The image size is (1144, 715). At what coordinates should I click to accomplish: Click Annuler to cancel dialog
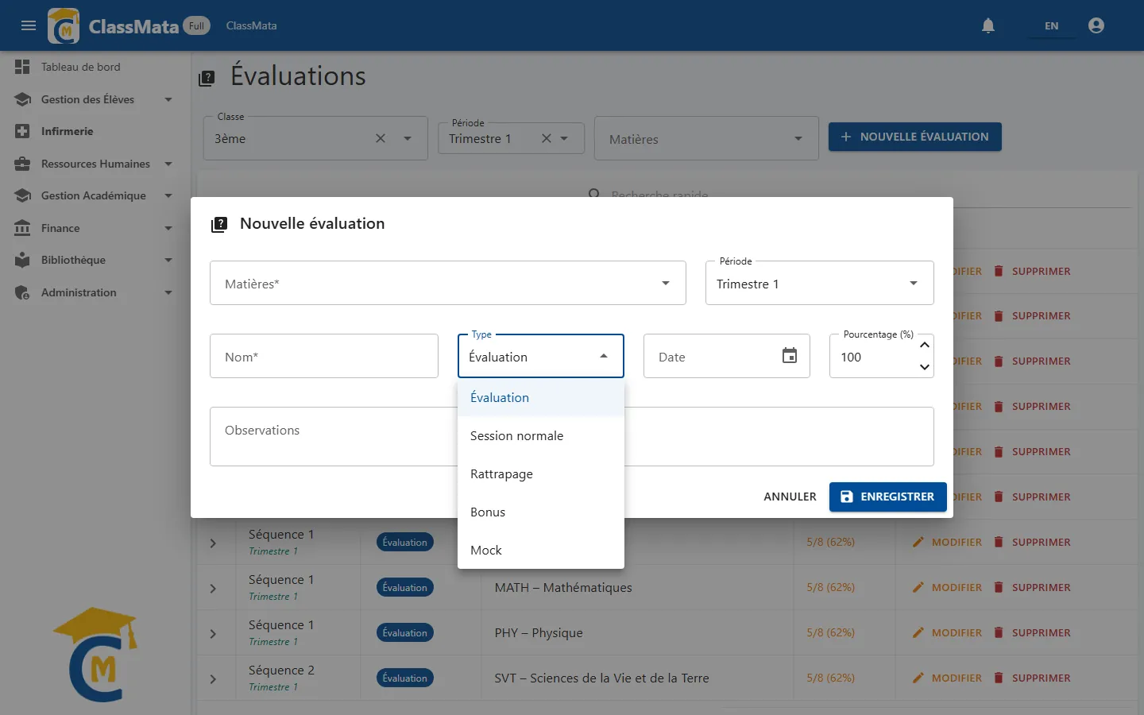(790, 497)
